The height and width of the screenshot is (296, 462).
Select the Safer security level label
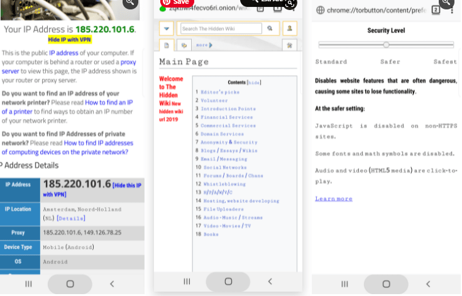coord(390,61)
